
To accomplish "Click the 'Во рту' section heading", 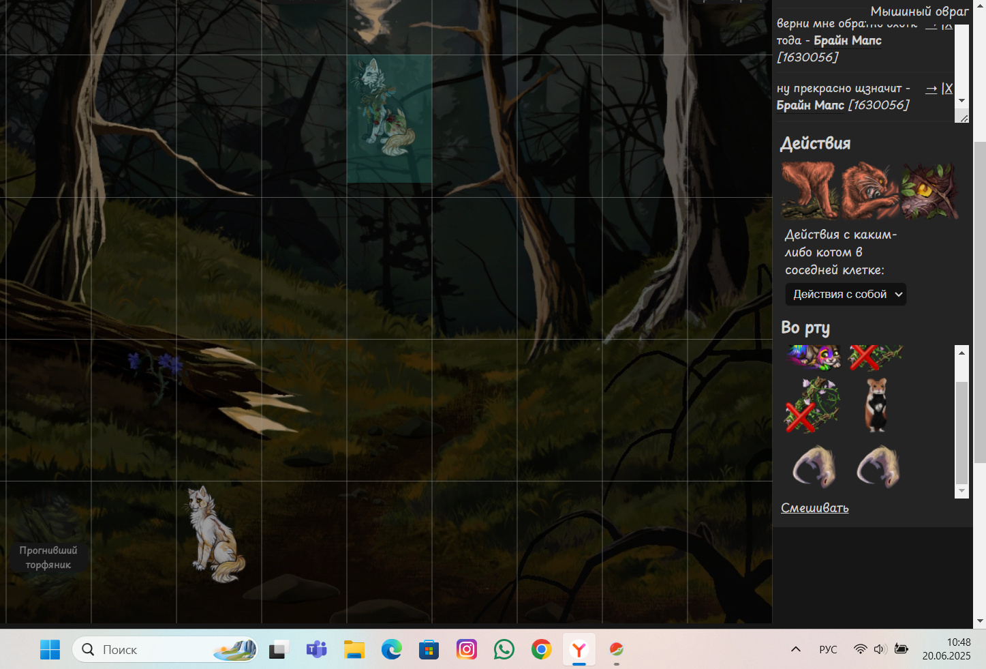I will pyautogui.click(x=805, y=328).
